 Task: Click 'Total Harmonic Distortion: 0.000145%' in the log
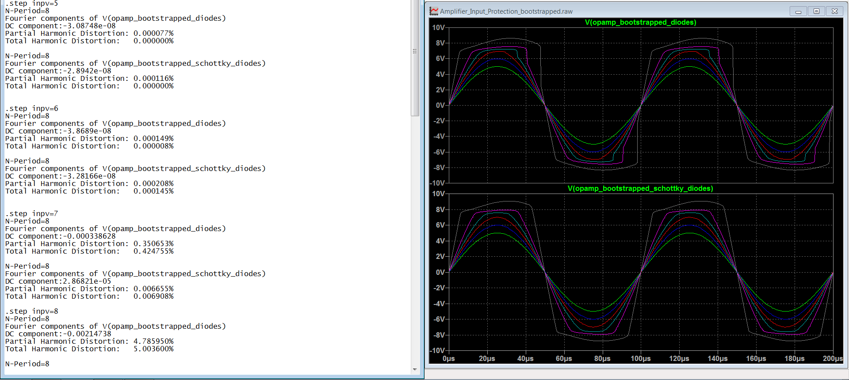point(89,191)
